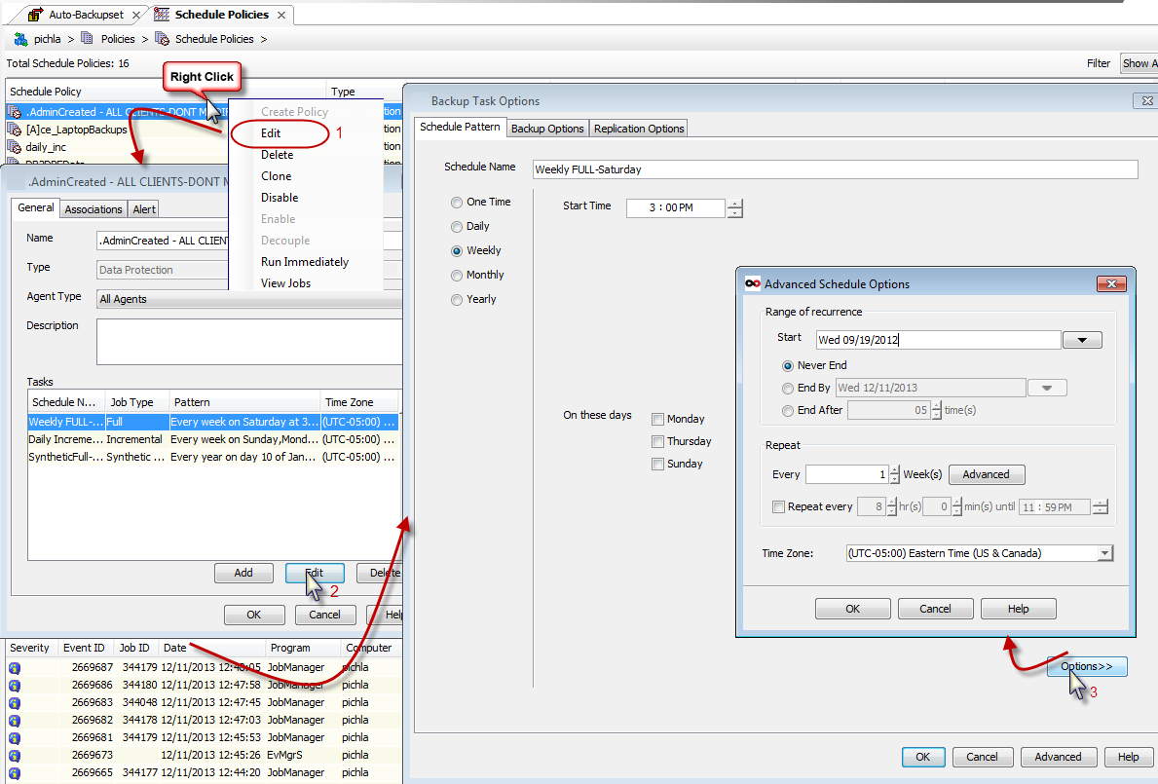The image size is (1158, 784).
Task: Click the .AdminCreated policy row icon
Action: pos(14,111)
